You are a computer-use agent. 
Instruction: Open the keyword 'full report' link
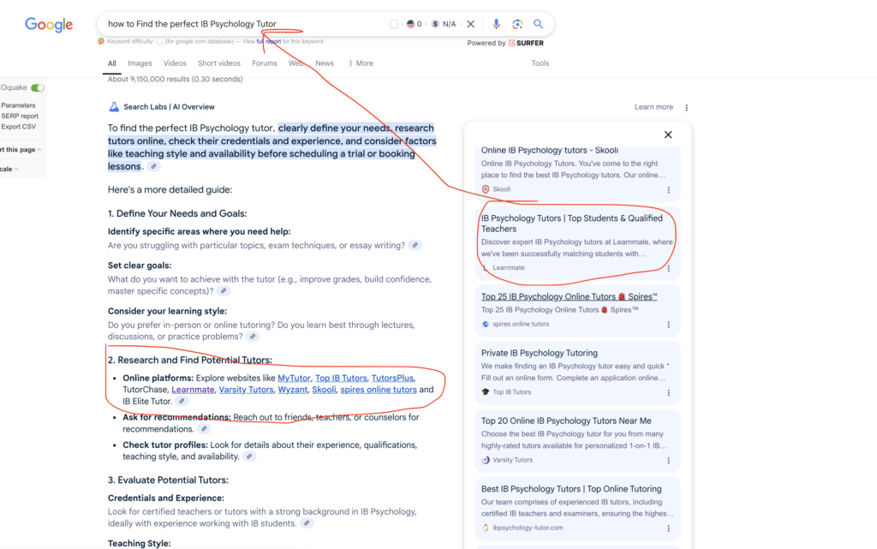(269, 41)
